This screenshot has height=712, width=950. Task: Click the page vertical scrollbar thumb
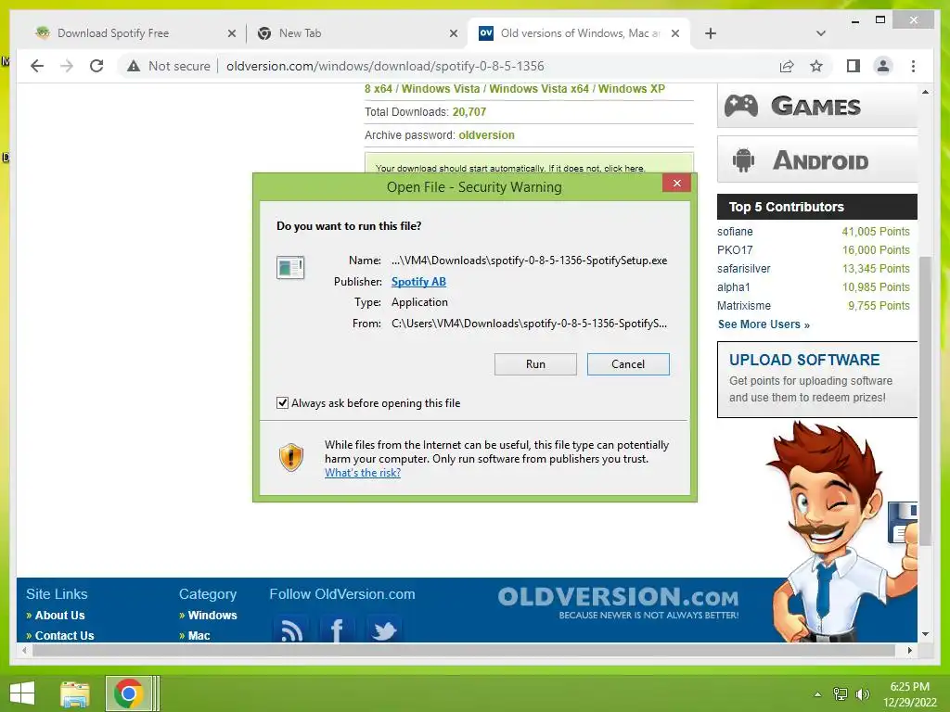click(925, 400)
